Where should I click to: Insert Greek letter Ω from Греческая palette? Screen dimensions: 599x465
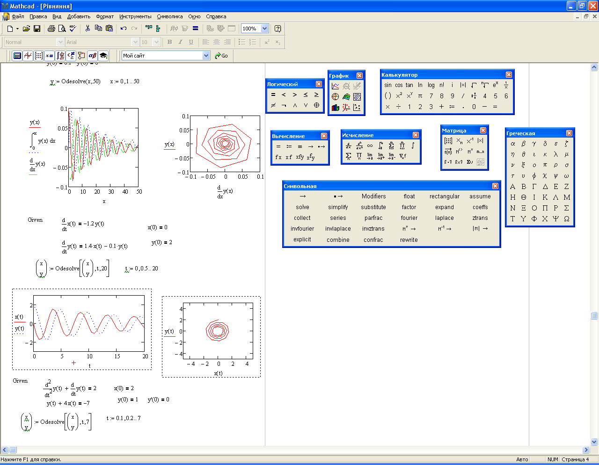pos(567,219)
